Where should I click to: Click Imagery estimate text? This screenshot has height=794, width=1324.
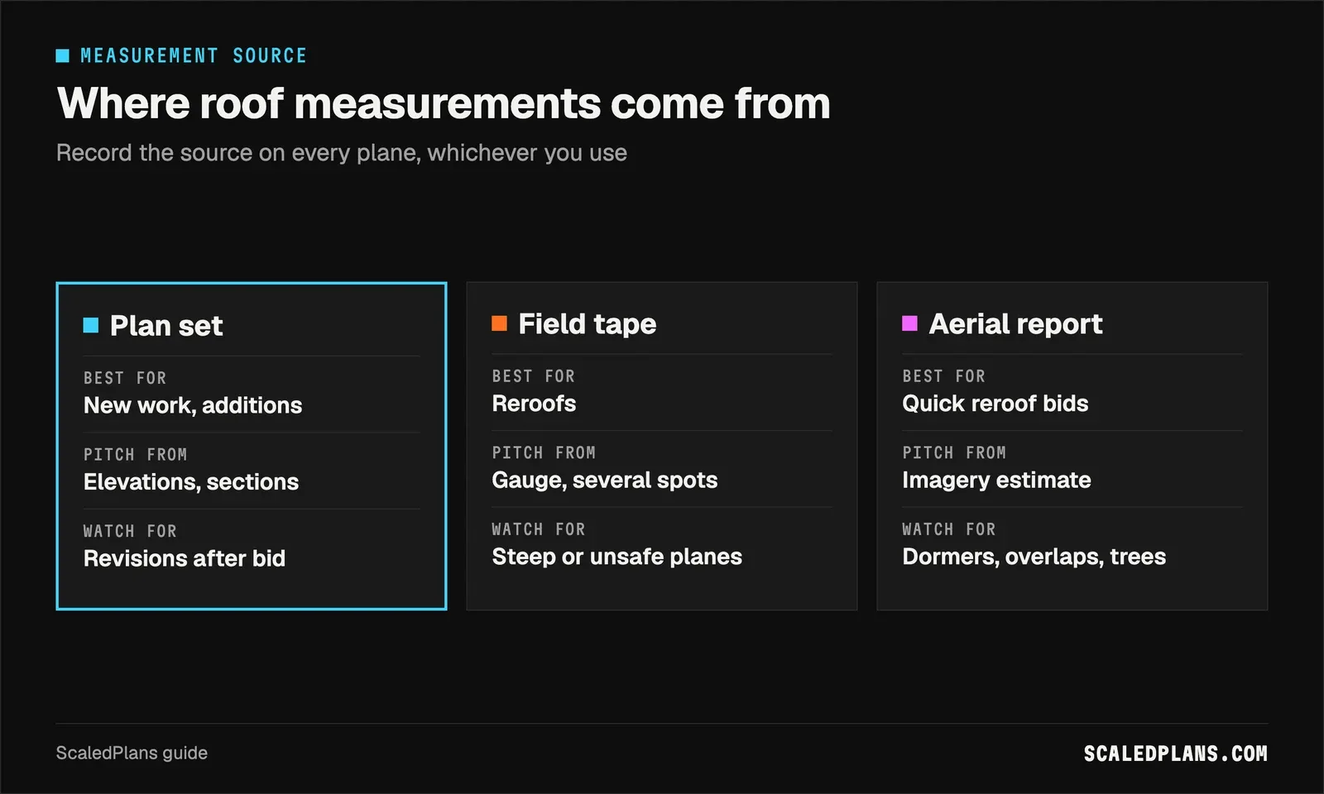996,481
